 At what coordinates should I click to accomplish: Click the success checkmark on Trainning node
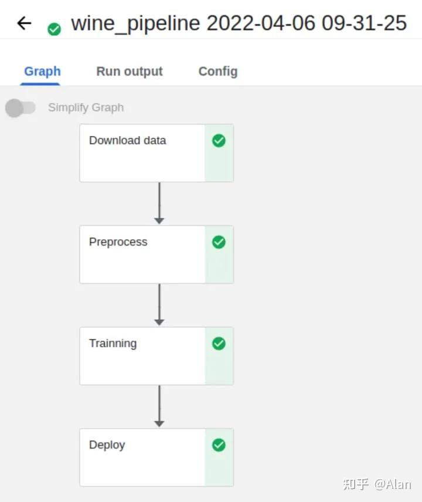[x=218, y=344]
